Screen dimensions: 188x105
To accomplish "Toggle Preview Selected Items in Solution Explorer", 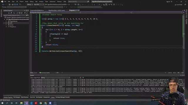I will click(27, 13).
